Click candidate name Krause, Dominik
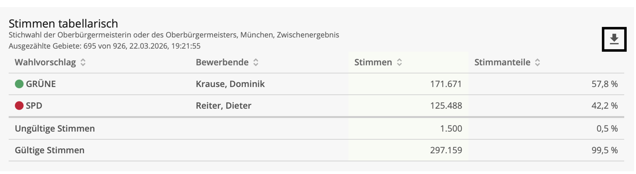The width and height of the screenshot is (636, 174). click(x=230, y=84)
